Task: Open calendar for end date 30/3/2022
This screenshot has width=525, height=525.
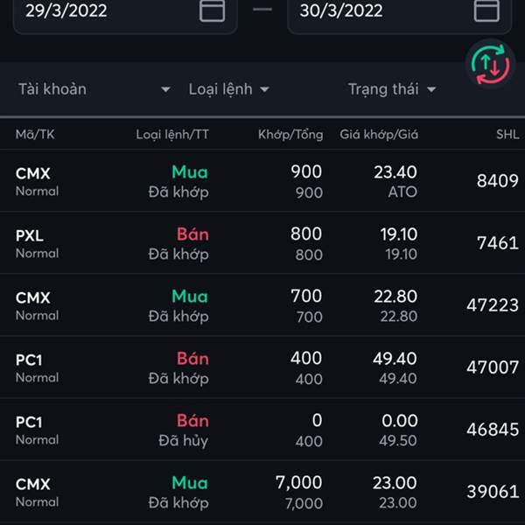Action: 486,10
